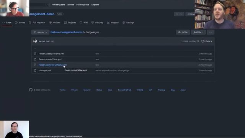
Task: Click the Unwatch button near top right
Action: [190, 14]
